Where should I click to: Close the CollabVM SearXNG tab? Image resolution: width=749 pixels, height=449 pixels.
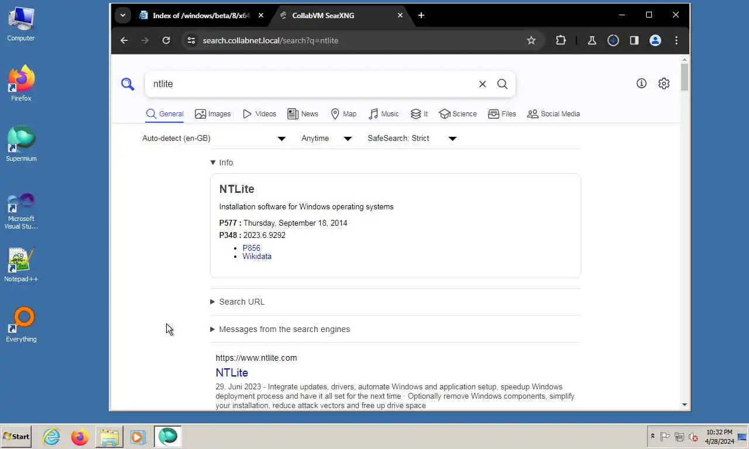400,15
